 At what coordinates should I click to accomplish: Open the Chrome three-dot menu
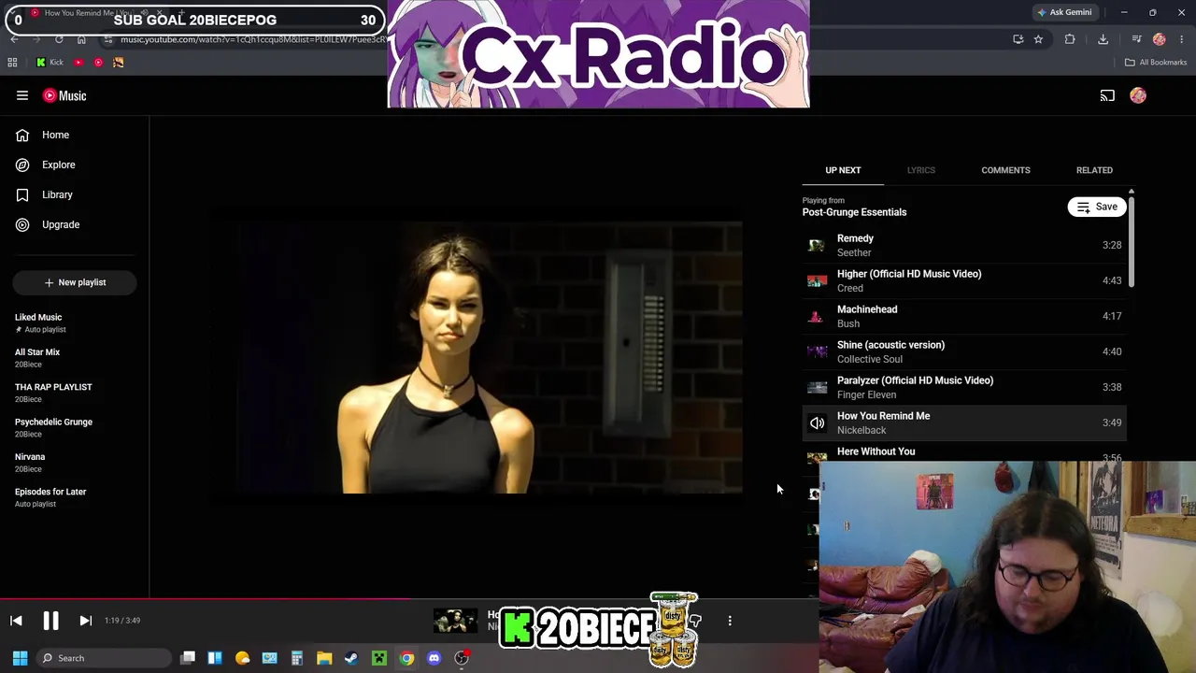pyautogui.click(x=1182, y=39)
